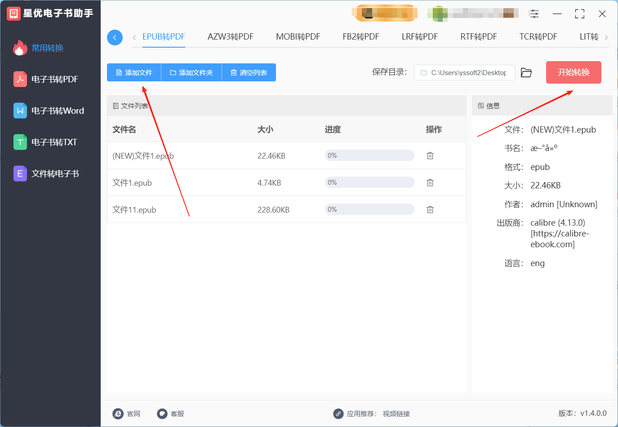The image size is (618, 427).
Task: Click the 进度 column header
Action: [333, 129]
